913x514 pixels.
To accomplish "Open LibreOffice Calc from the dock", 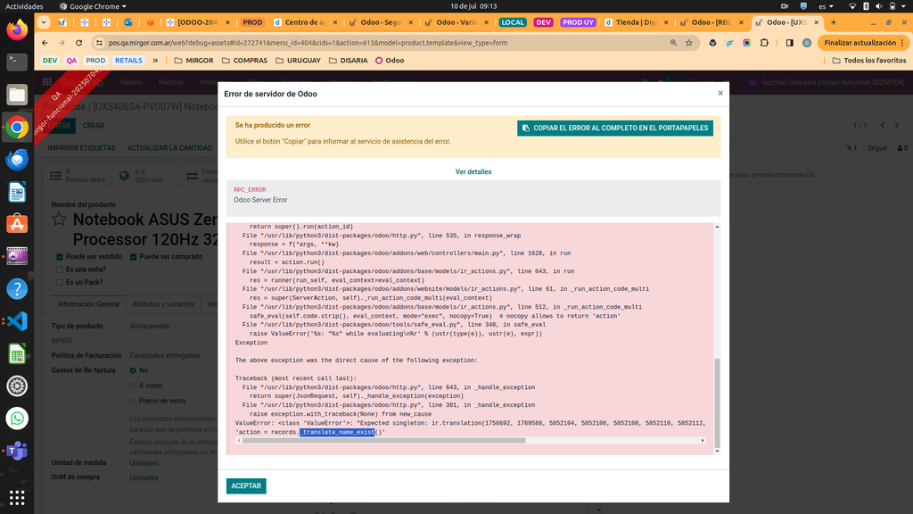I will [17, 353].
